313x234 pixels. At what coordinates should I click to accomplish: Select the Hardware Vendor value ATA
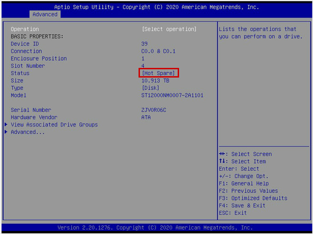(x=146, y=117)
